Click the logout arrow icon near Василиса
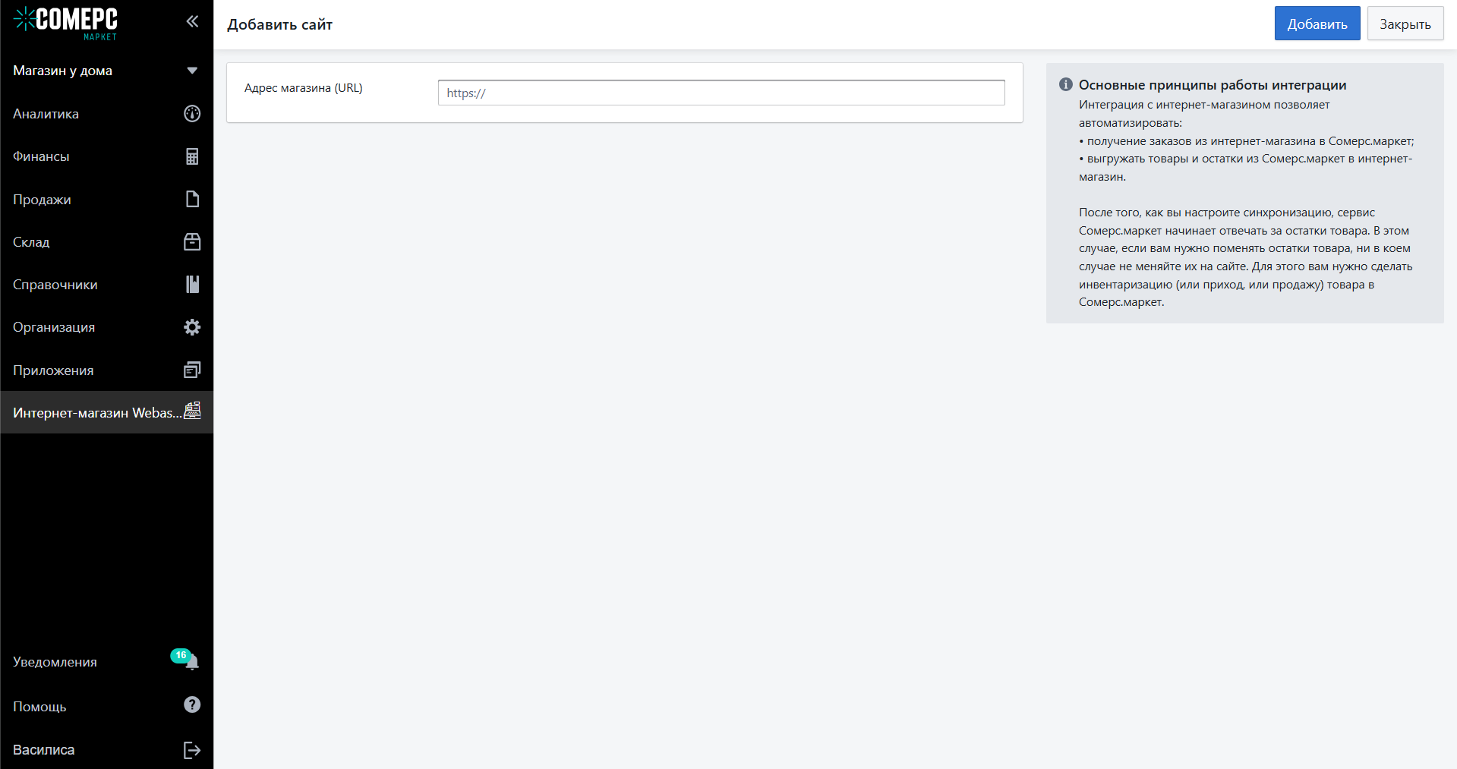 pos(192,750)
